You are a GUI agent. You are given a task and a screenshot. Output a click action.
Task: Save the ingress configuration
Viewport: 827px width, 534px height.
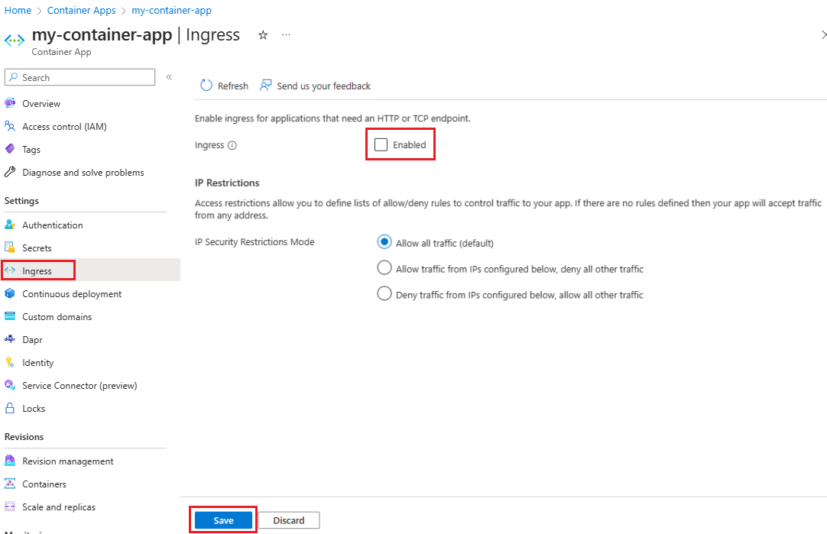[x=222, y=519]
